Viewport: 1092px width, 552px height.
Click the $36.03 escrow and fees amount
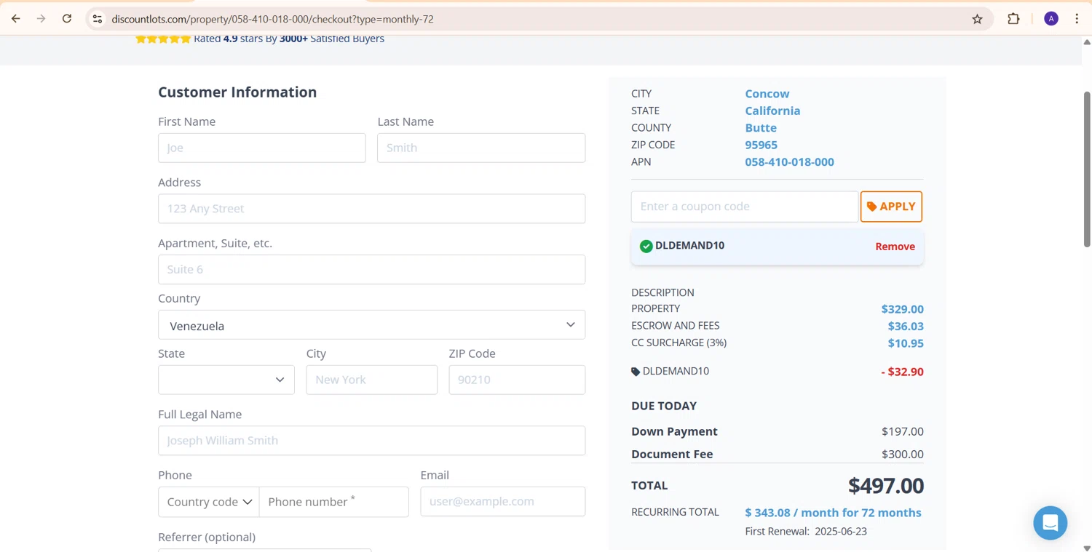(906, 326)
